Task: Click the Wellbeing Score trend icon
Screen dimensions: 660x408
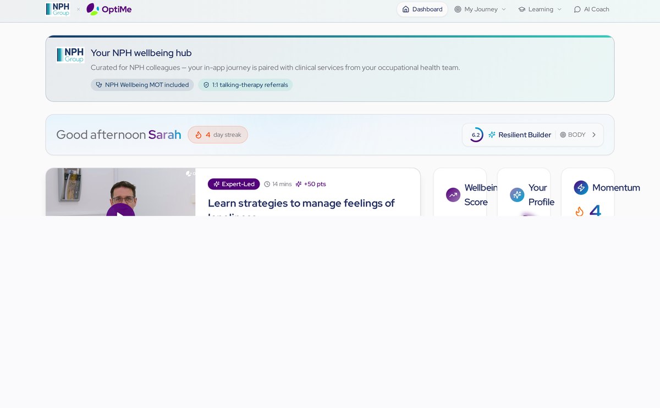Action: [453, 195]
